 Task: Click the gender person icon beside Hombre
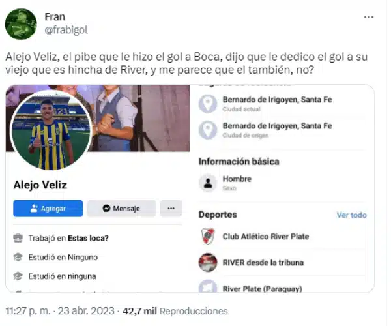208,183
